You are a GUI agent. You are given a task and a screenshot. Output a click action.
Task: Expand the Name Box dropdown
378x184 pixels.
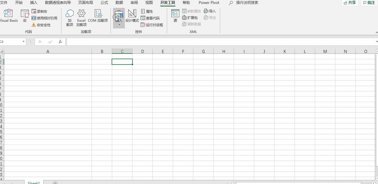pyautogui.click(x=23, y=42)
